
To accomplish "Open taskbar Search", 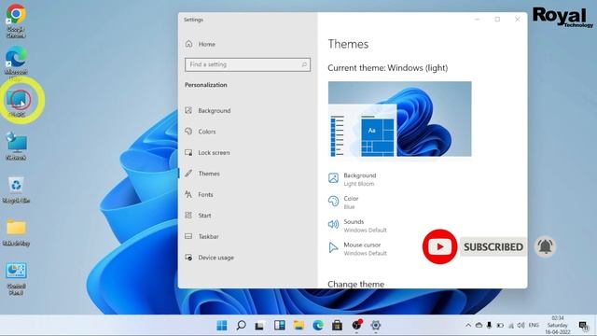I will (x=241, y=326).
